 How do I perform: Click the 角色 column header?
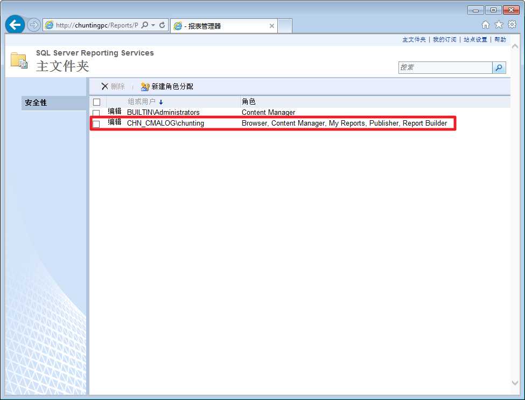tap(248, 101)
